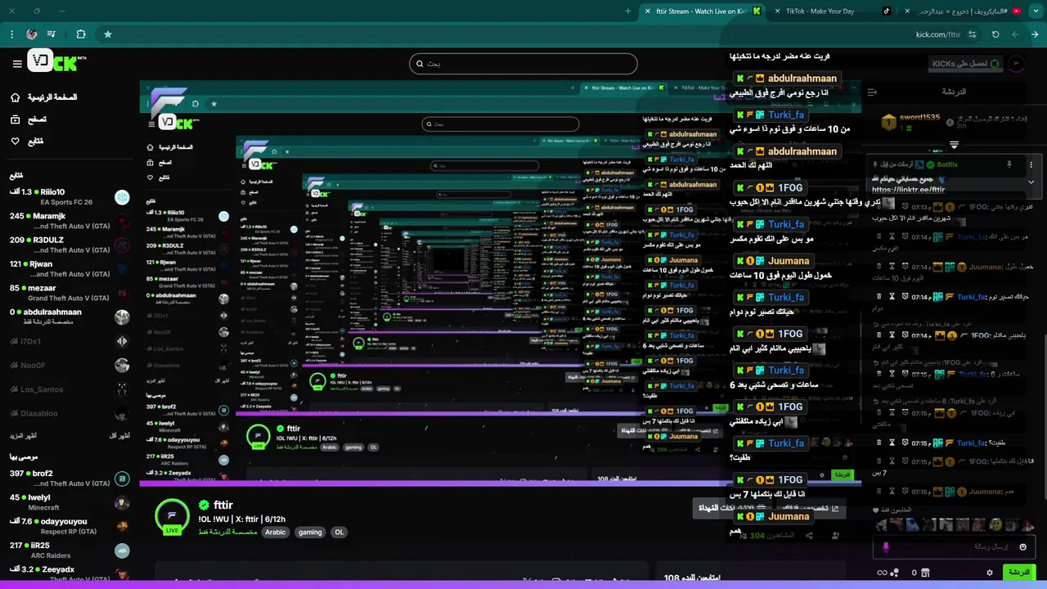1047x589 pixels.
Task: Click offline channel Diaaabloo in sidebar
Action: pyautogui.click(x=70, y=413)
